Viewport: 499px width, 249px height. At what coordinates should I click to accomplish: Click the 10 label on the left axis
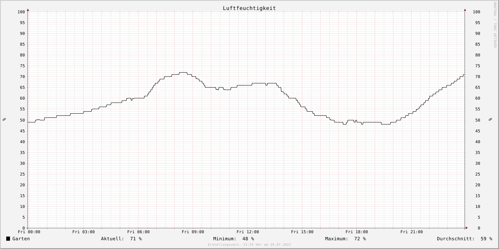[x=22, y=207]
